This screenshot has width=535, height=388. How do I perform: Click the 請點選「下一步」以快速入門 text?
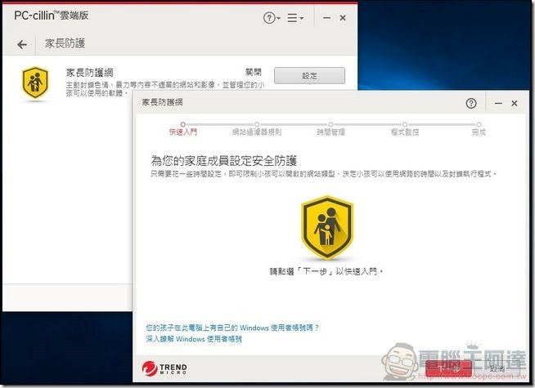pos(326,271)
